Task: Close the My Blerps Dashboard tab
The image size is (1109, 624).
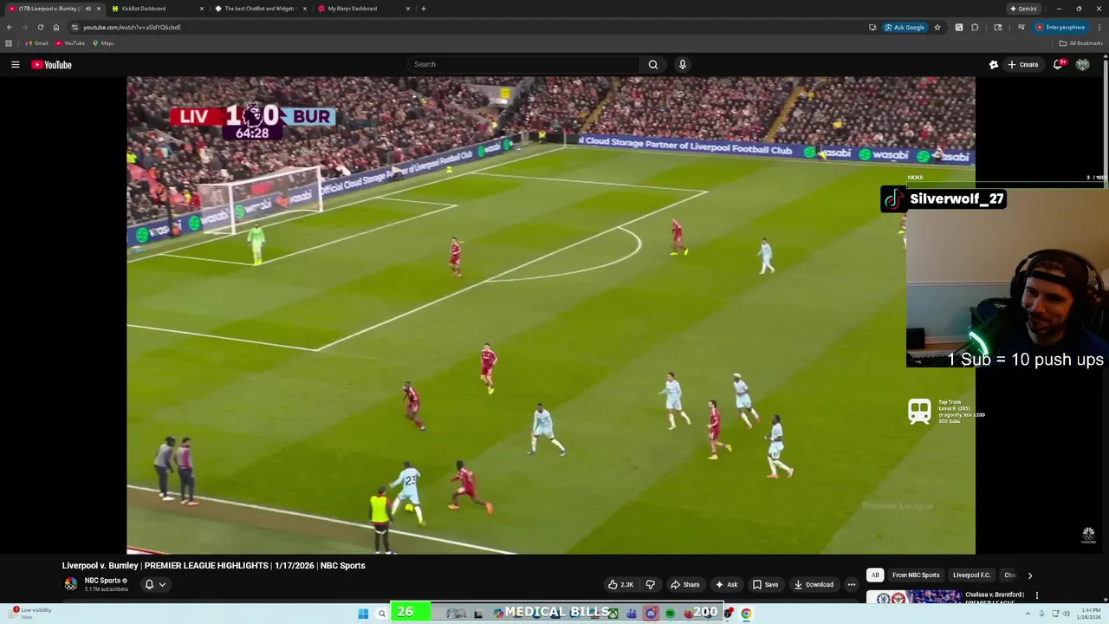Action: click(408, 9)
